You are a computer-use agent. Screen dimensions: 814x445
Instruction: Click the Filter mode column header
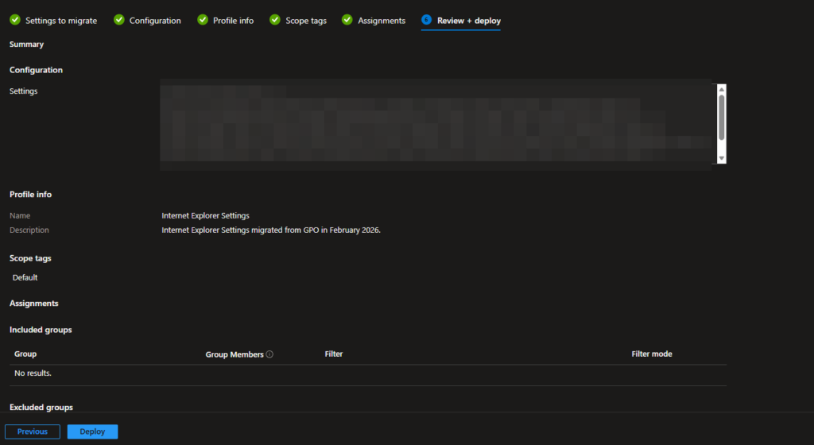point(651,354)
